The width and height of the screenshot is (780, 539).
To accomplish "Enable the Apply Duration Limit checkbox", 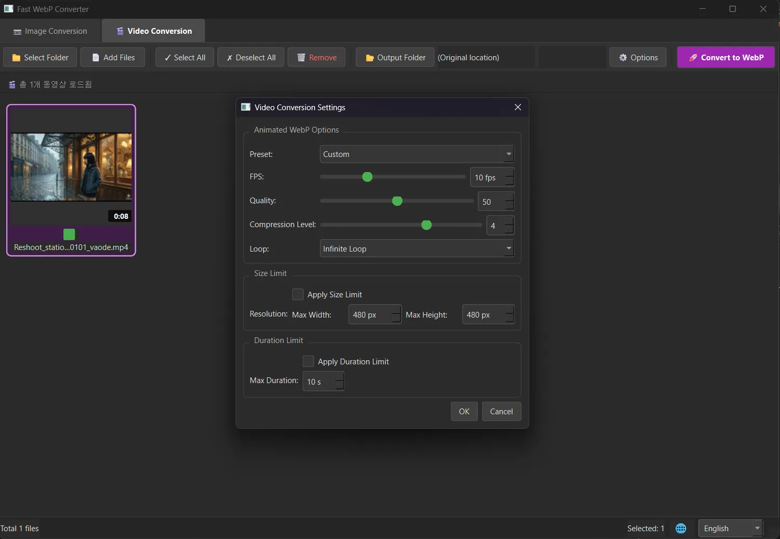I will coord(308,361).
